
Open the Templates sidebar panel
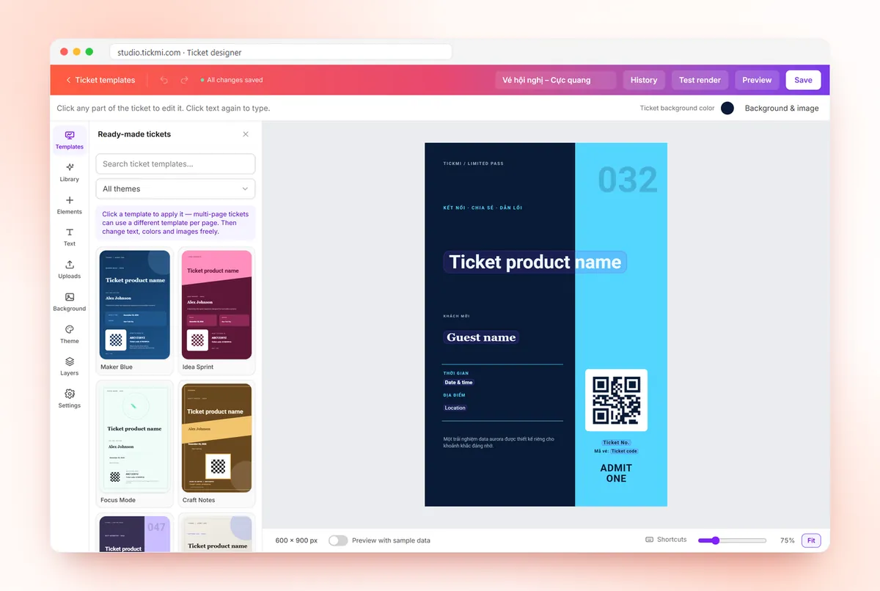pyautogui.click(x=70, y=139)
